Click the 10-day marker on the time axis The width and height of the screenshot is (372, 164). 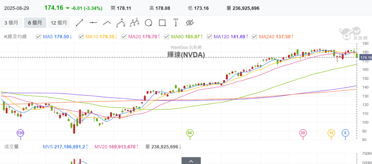331,133
